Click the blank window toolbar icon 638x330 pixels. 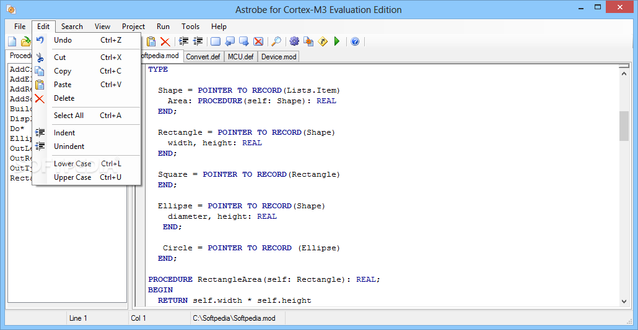click(x=216, y=41)
